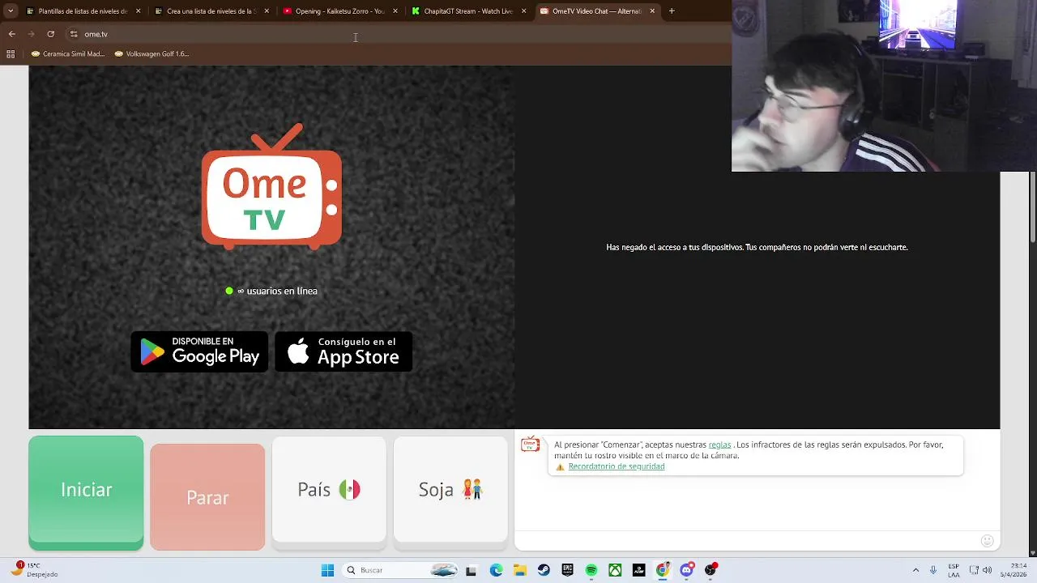Click the webcam overlay thumbnail
This screenshot has height=583, width=1037.
pyautogui.click(x=884, y=86)
